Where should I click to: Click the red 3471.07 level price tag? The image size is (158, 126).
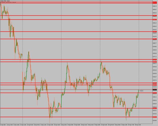(155, 3)
